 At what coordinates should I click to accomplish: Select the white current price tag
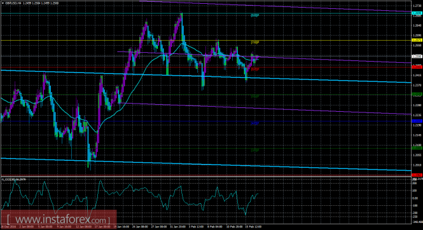(417, 57)
